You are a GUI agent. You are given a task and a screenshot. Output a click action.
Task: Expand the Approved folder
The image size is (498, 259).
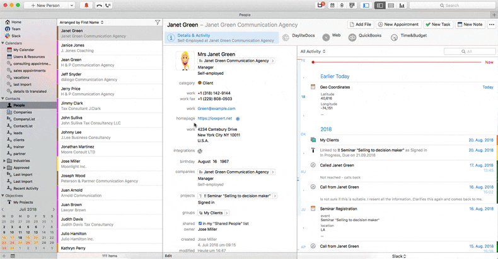tap(4, 168)
